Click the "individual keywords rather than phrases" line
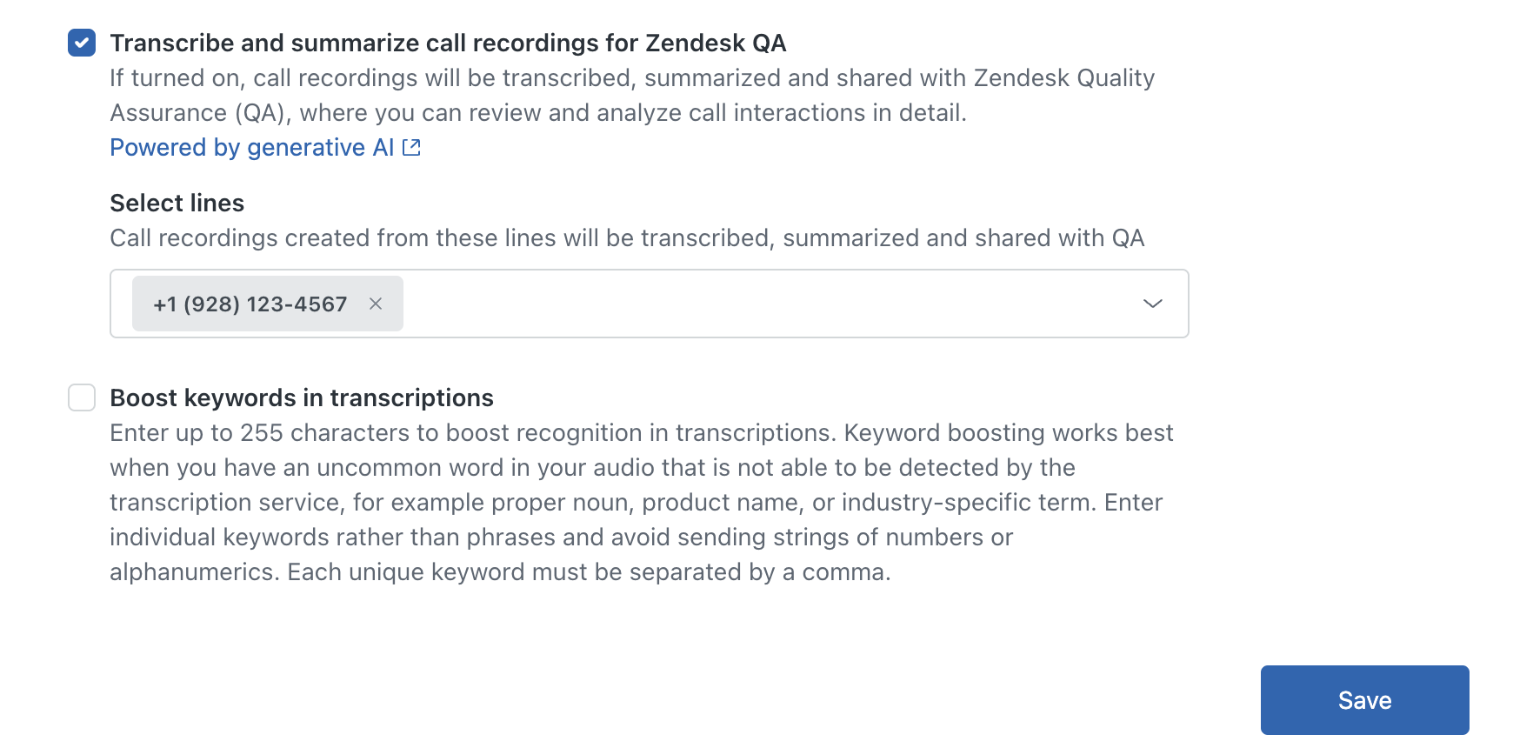1533x748 pixels. pyautogui.click(x=561, y=538)
